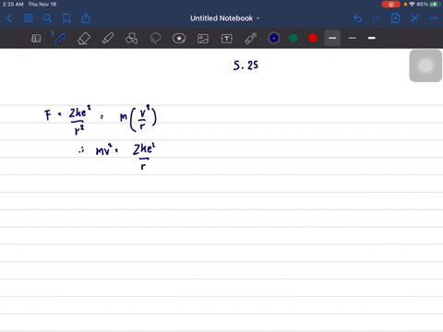Select the Eraser tool

point(84,39)
